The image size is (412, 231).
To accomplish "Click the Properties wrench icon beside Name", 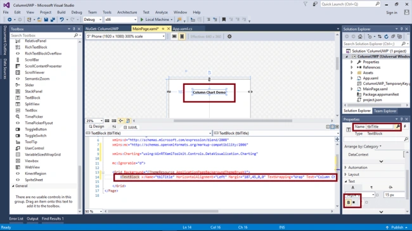I will click(398, 127).
